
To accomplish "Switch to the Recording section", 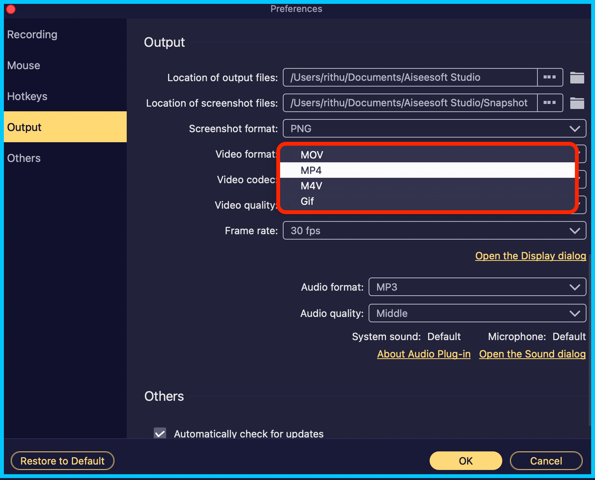I will tap(65, 34).
